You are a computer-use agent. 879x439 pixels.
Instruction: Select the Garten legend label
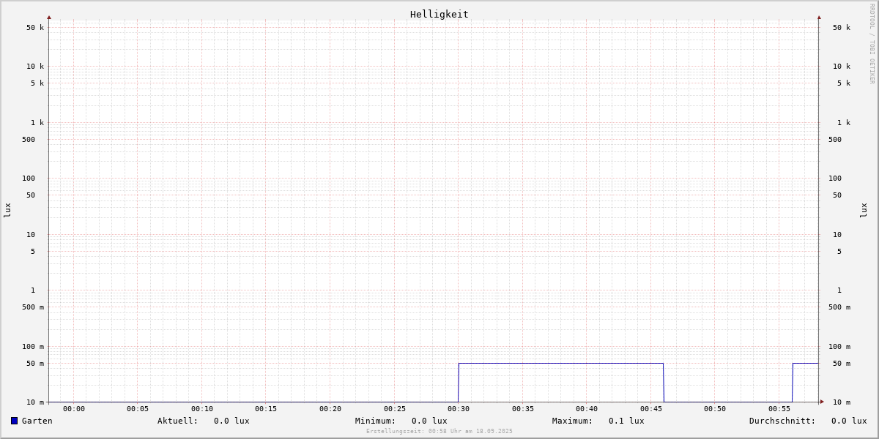coord(37,421)
